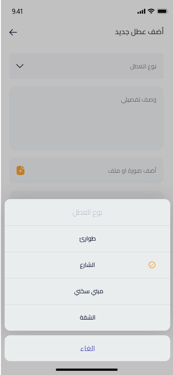Expand the نوع العطل dropdown chevron
Viewport: 173px width, 375px height.
pos(20,66)
